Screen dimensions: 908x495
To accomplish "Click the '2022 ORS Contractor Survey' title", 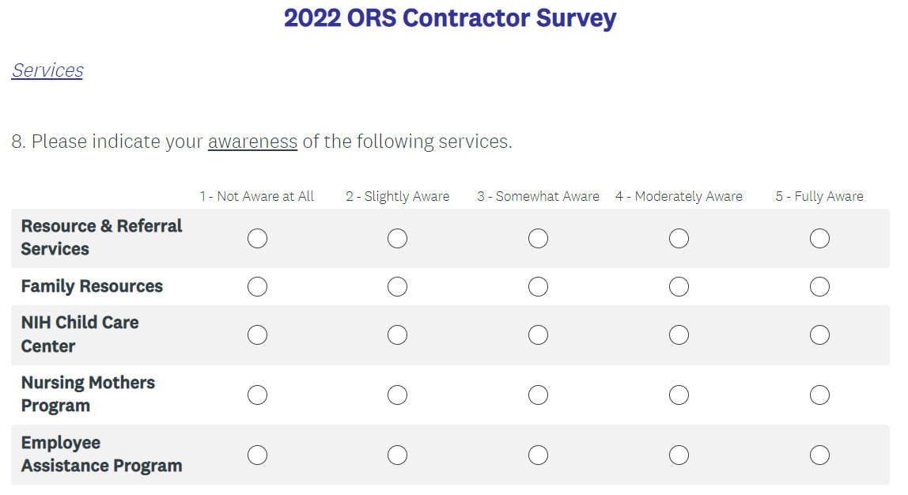I will point(450,18).
